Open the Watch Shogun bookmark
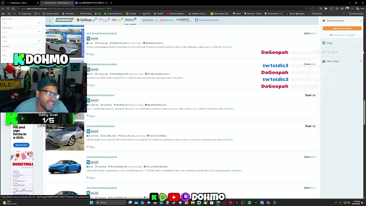Screen dimensions: 366x206 pos(220,14)
